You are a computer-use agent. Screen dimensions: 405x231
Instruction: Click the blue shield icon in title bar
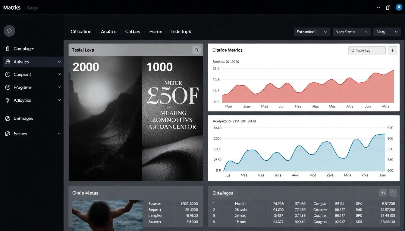click(399, 8)
